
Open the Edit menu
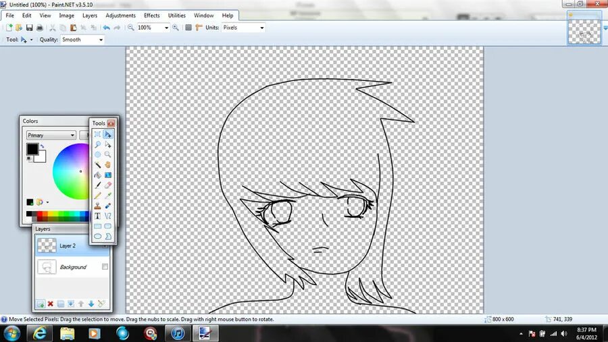pos(27,16)
